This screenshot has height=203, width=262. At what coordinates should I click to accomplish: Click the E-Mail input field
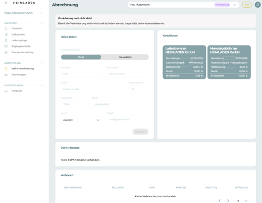tap(128, 120)
